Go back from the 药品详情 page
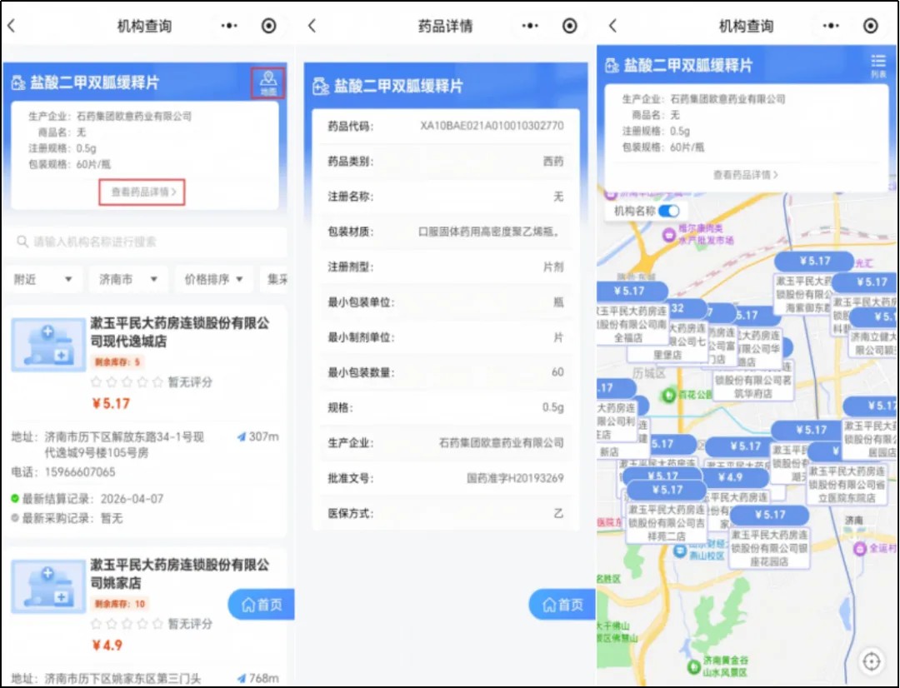The width and height of the screenshot is (900, 688). [312, 26]
